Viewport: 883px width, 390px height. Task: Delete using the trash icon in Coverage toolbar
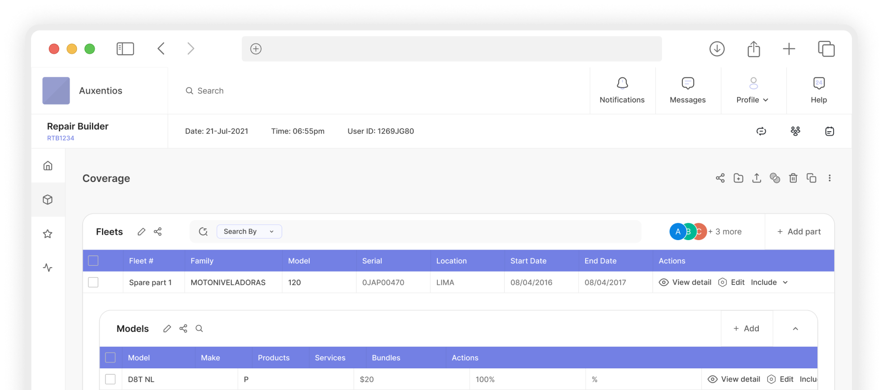793,178
